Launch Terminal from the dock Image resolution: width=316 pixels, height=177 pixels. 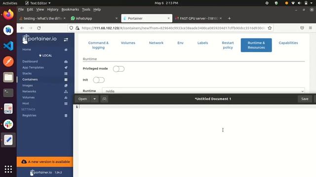(8, 93)
